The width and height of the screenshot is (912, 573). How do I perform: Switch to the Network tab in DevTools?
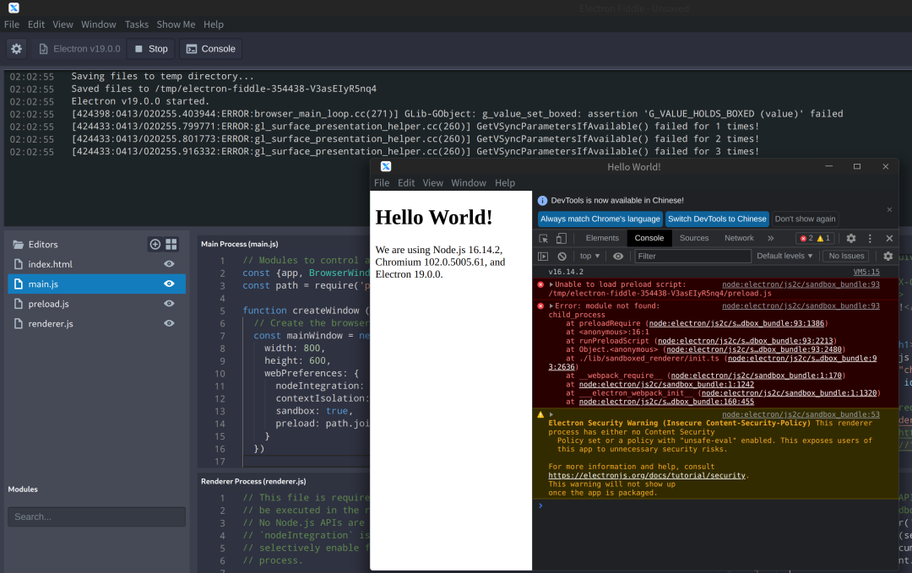click(739, 239)
